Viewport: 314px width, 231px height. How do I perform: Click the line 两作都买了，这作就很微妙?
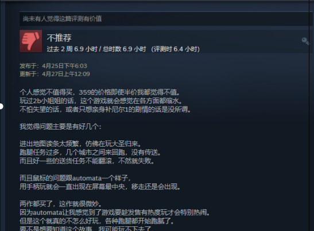(x=61, y=204)
